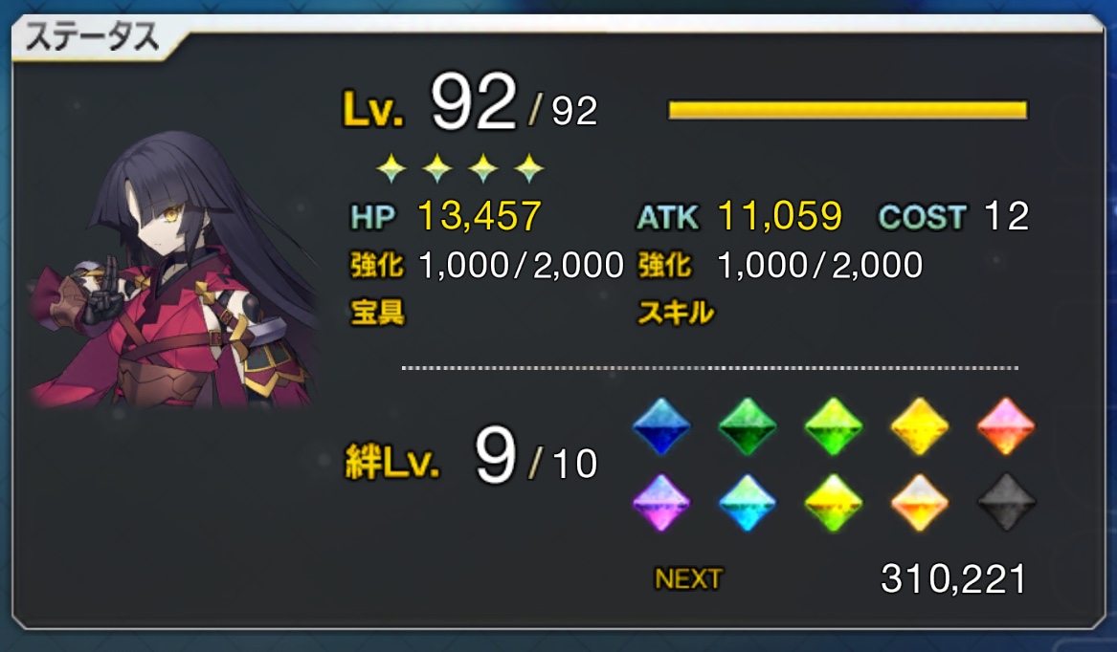
Task: Select the purple bond gem
Action: (661, 503)
